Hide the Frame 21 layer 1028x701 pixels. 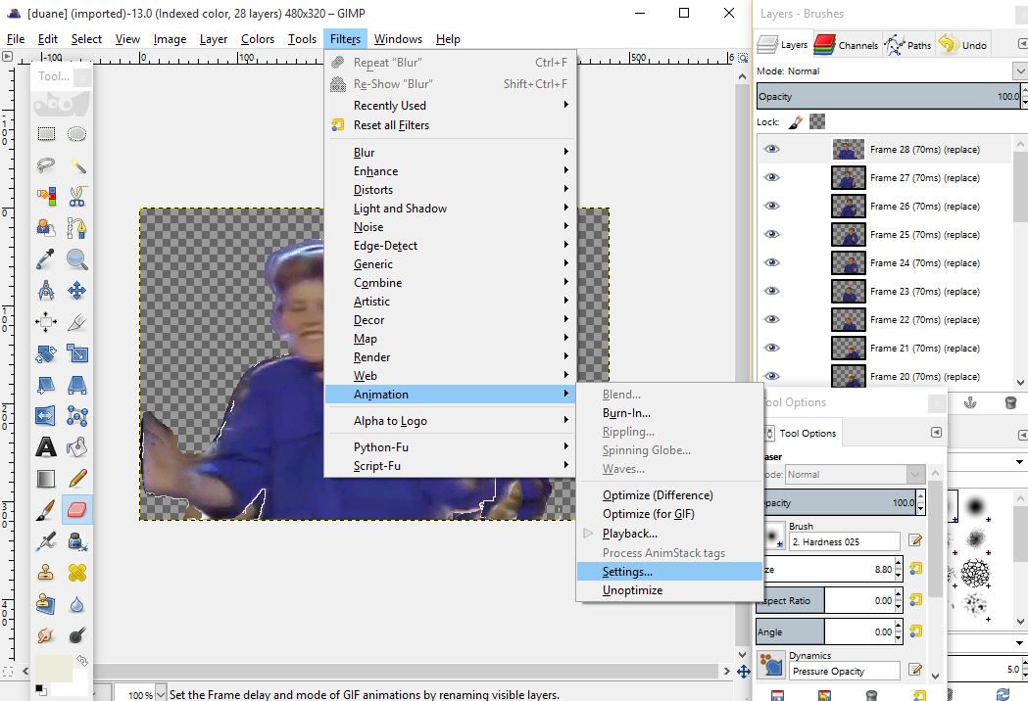(772, 348)
